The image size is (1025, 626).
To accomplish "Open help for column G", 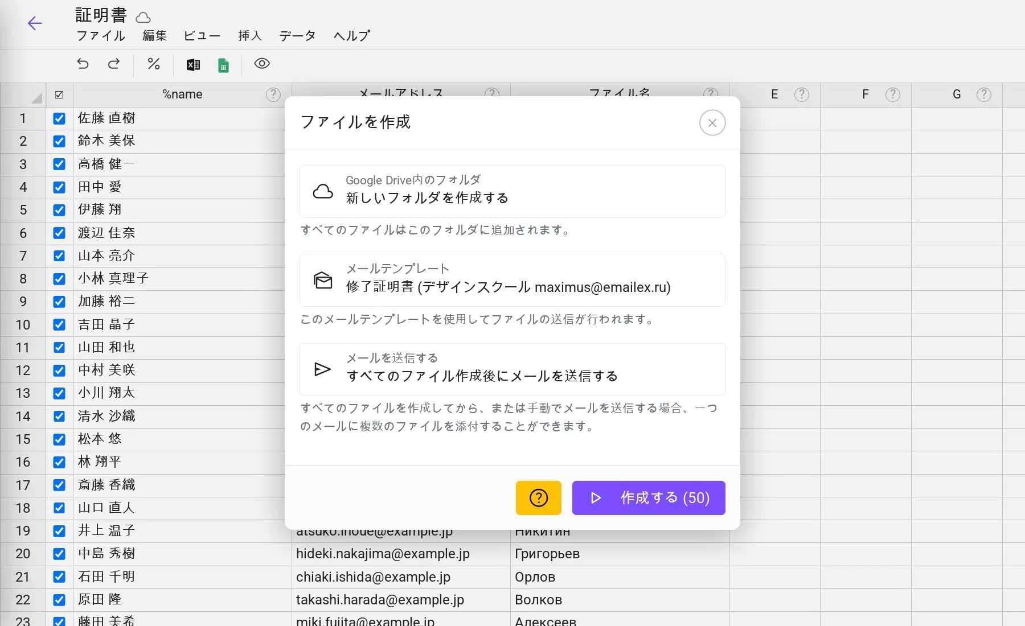I will click(984, 94).
